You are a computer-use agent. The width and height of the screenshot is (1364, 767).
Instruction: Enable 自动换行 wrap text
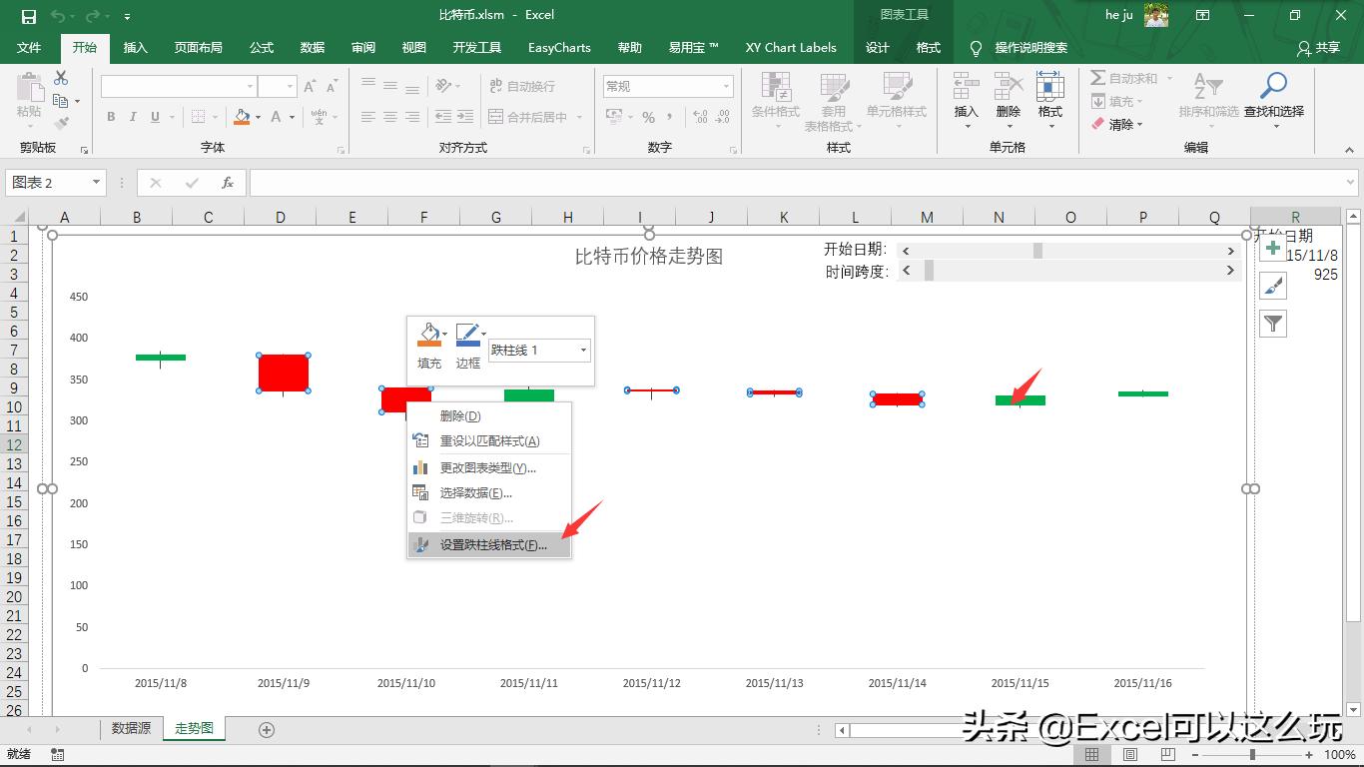(x=523, y=87)
